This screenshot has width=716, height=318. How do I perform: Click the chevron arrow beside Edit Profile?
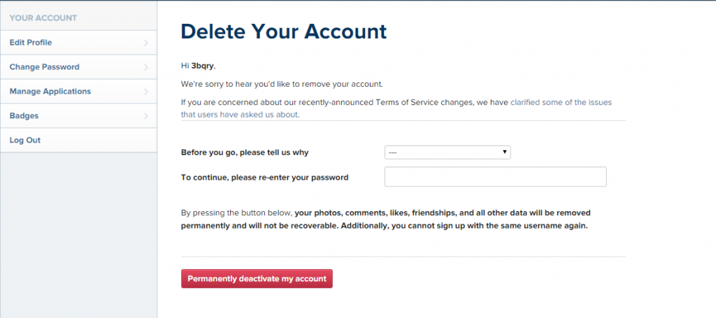point(145,43)
